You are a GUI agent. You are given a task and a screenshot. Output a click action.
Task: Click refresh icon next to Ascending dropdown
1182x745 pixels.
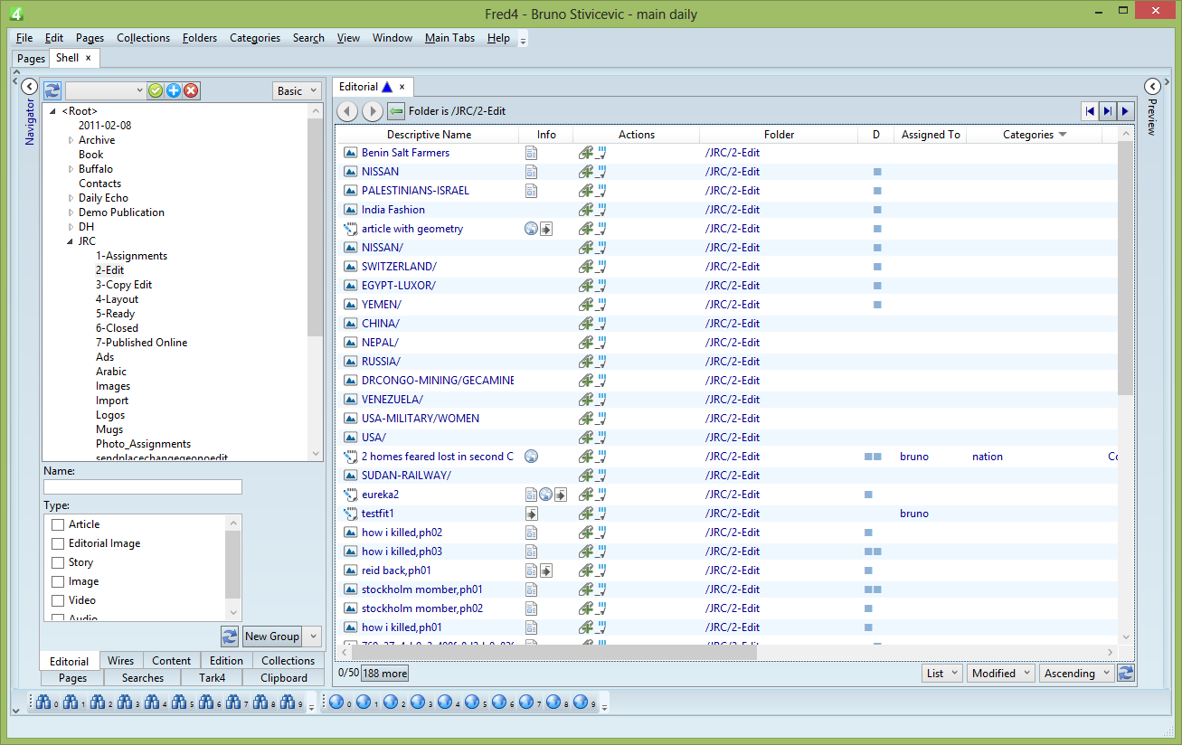1126,673
